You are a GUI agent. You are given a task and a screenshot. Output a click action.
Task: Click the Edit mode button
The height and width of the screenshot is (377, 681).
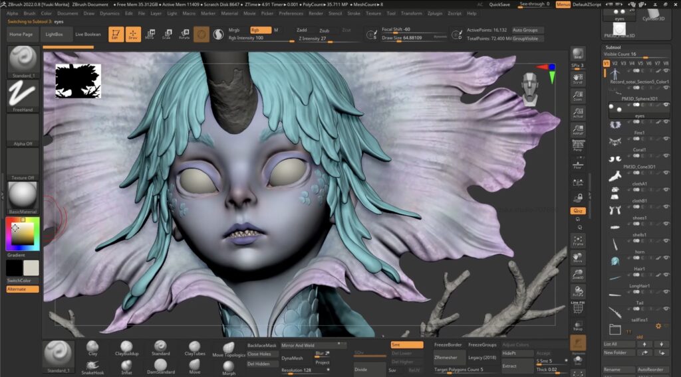pyautogui.click(x=116, y=34)
